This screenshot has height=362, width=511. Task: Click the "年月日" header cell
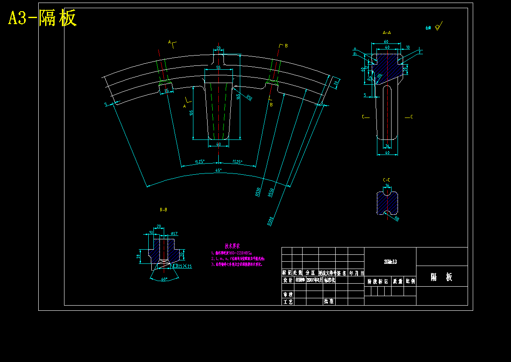pos(356,273)
